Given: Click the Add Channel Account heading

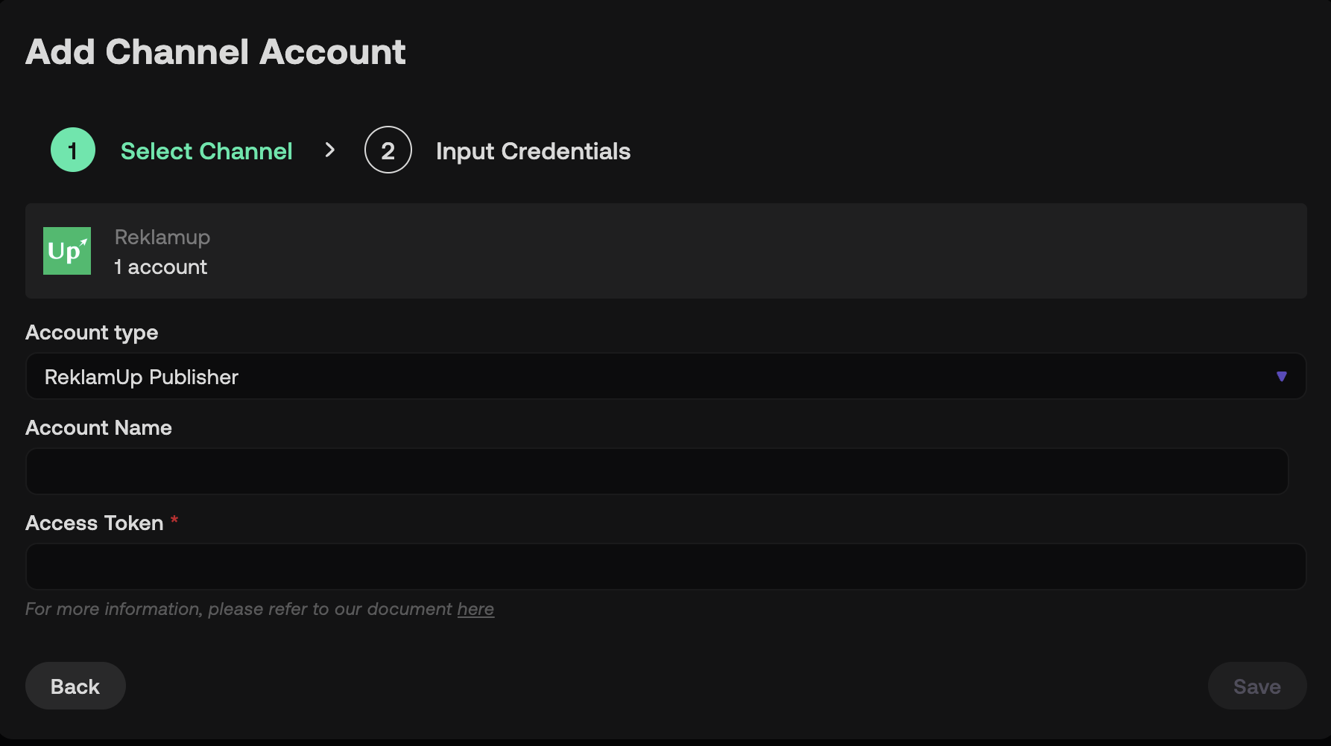Looking at the screenshot, I should coord(215,52).
